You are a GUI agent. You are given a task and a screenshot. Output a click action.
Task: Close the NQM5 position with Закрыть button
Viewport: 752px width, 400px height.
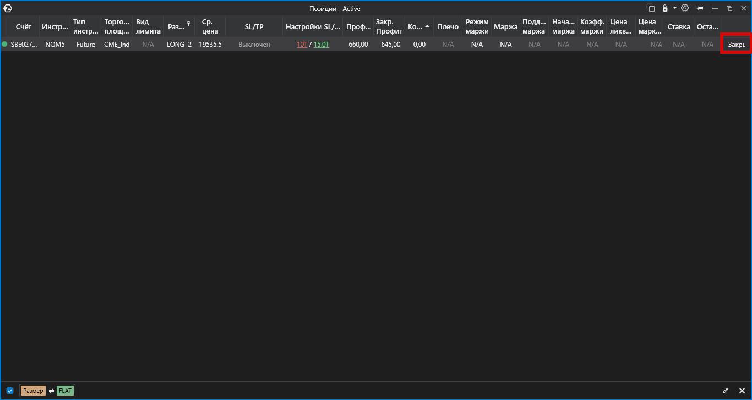coord(736,45)
